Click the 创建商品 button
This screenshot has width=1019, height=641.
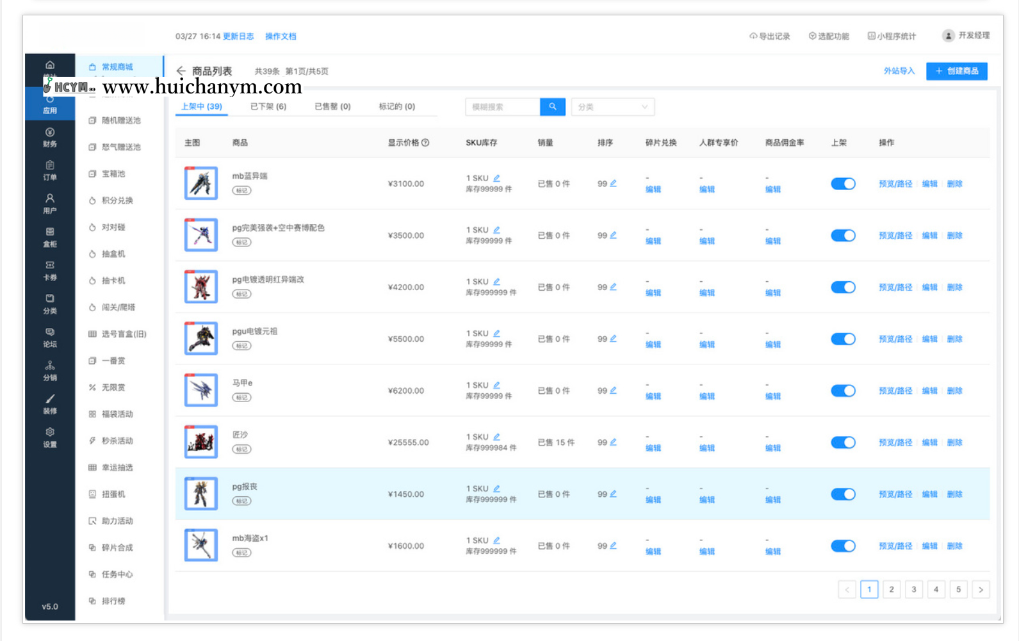[x=956, y=71]
